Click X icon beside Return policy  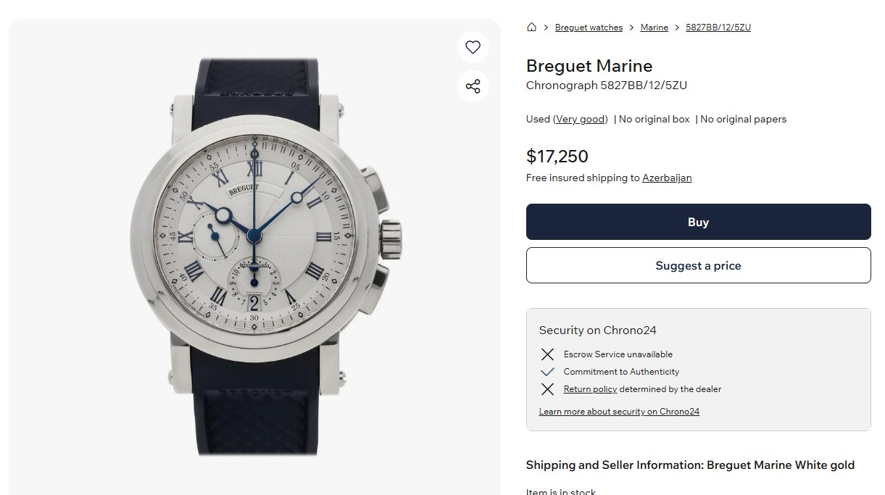pyautogui.click(x=547, y=389)
